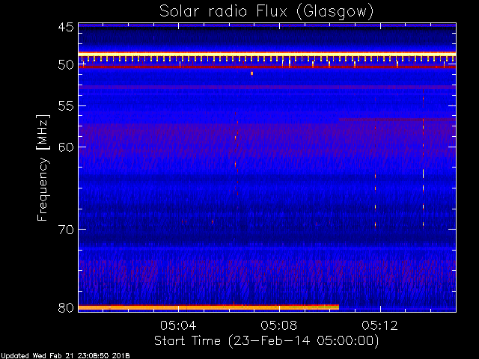The width and height of the screenshot is (479, 359).
Task: Click the '70' frequency tick label
Action: pyautogui.click(x=66, y=230)
